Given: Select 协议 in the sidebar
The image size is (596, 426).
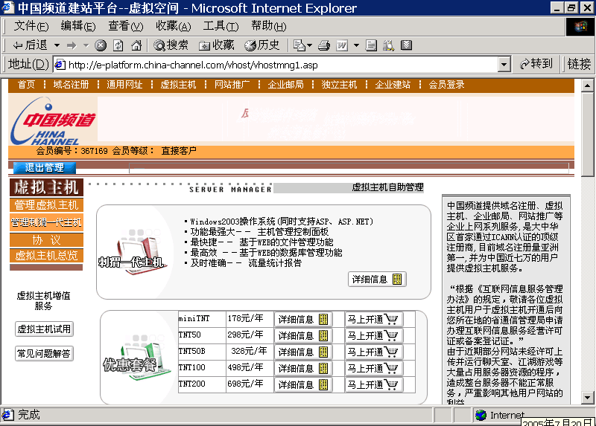Looking at the screenshot, I should (46, 239).
